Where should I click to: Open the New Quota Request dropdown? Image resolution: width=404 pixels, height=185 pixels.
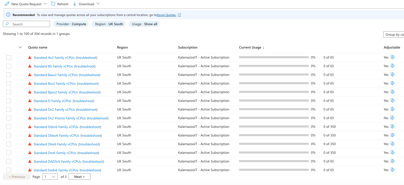pos(45,4)
